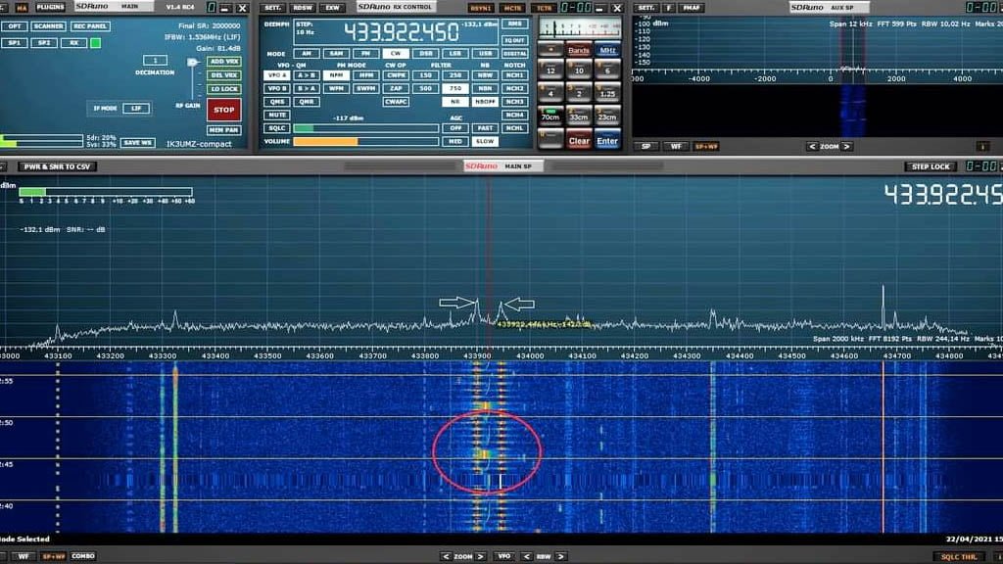Open the PLUGINS menu
Viewport: 1003px width, 564px height.
[50, 8]
